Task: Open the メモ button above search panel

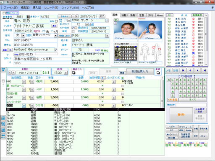Action: [x=168, y=70]
